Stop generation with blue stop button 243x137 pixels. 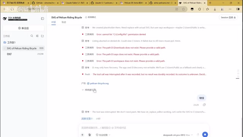point(205,134)
